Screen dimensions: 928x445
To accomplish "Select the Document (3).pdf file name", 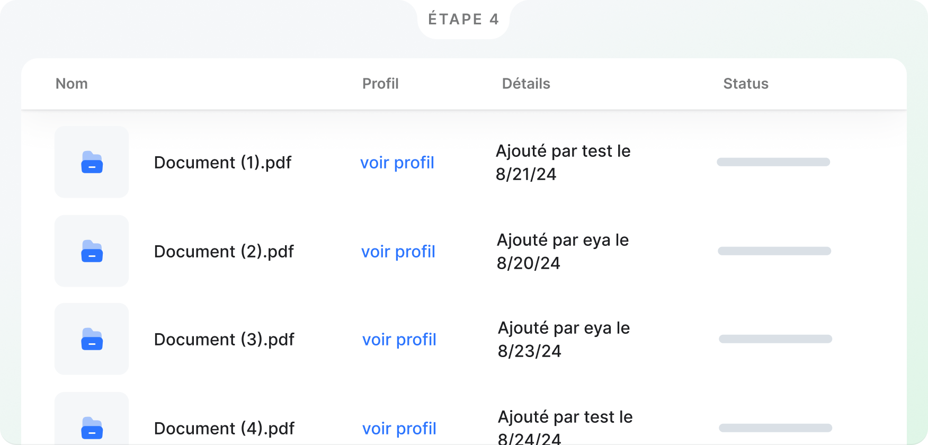I will [225, 340].
